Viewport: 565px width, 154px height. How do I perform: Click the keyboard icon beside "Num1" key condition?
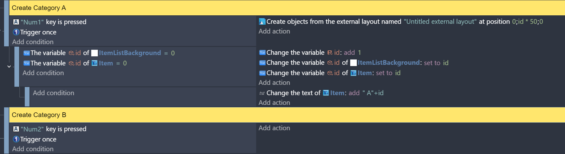click(16, 22)
